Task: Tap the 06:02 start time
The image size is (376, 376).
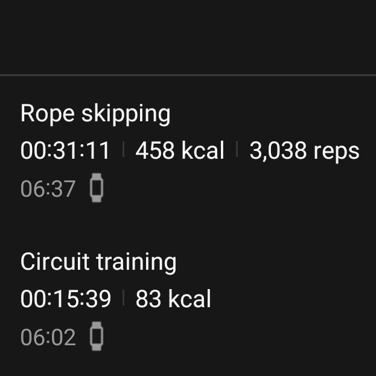Action: click(48, 337)
